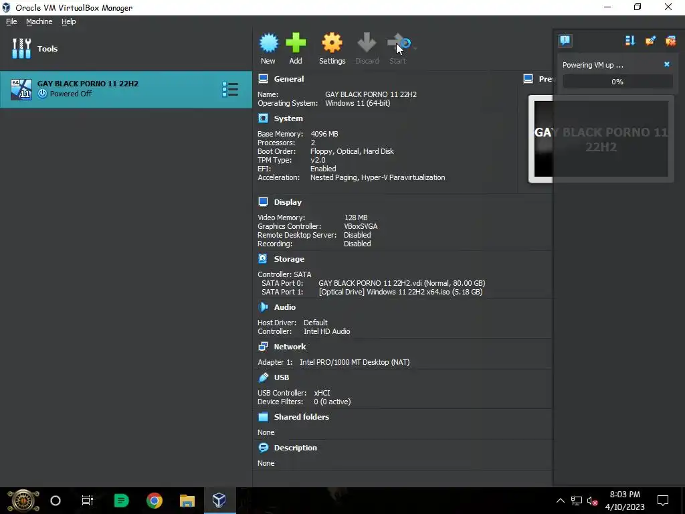Open Google Chrome from the taskbar

click(x=155, y=501)
